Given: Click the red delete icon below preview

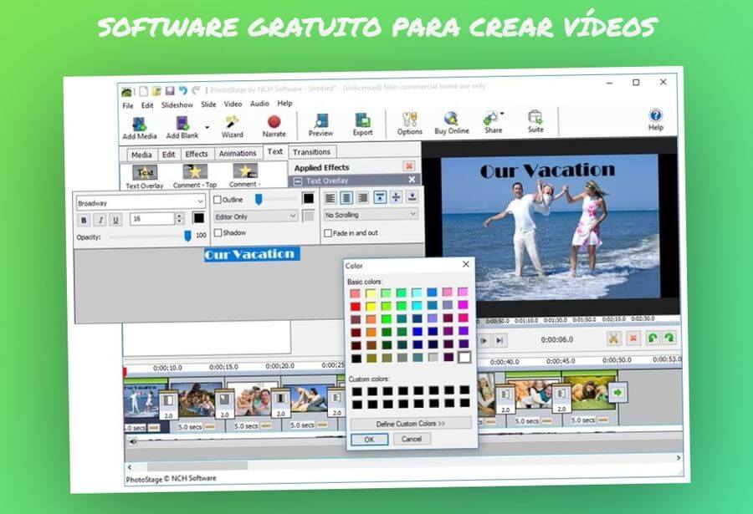Looking at the screenshot, I should [633, 338].
